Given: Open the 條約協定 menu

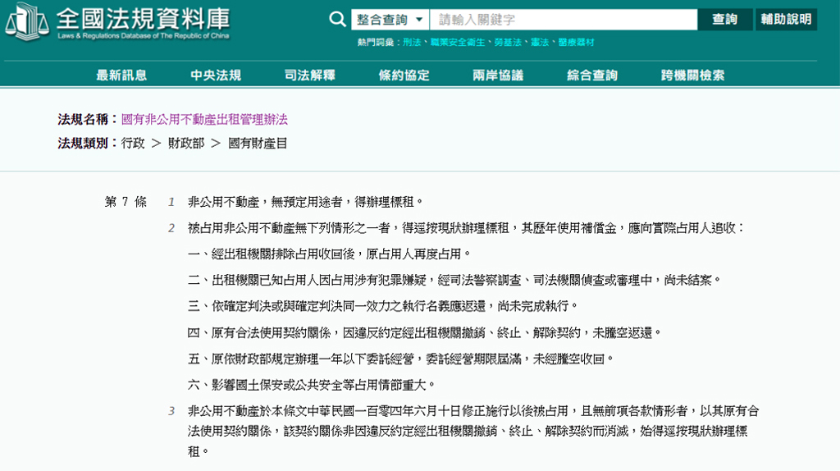Looking at the screenshot, I should (x=404, y=75).
